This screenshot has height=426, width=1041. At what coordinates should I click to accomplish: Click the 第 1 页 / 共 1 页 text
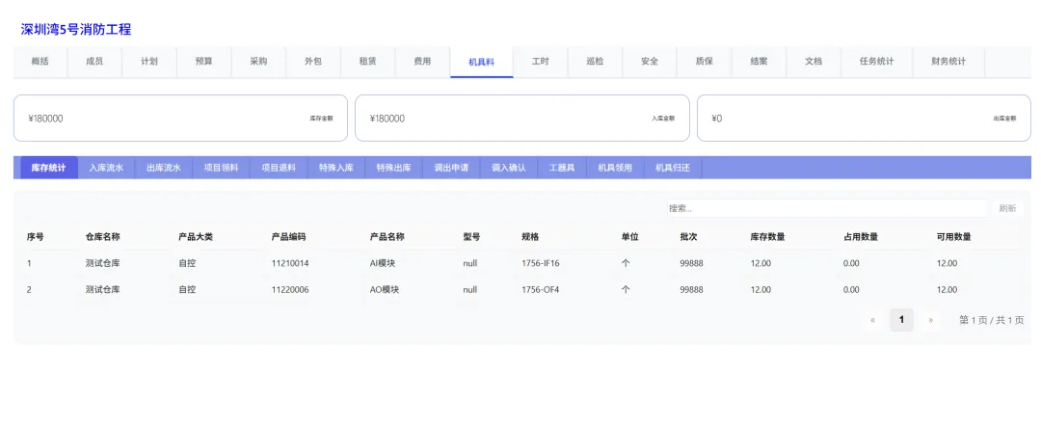[x=991, y=320]
